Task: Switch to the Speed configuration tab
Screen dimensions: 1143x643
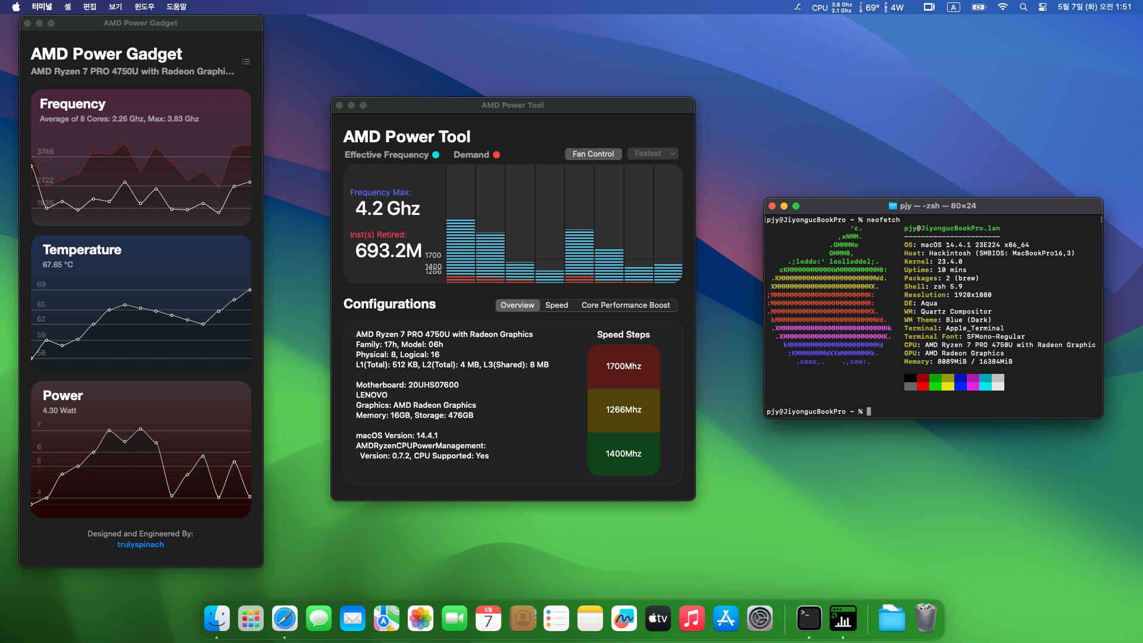Action: click(557, 305)
